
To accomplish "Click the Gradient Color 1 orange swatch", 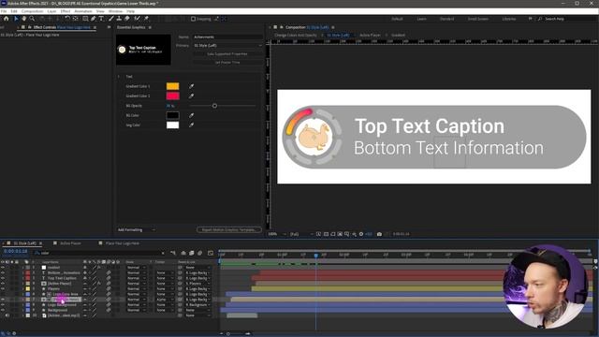I will pos(172,86).
